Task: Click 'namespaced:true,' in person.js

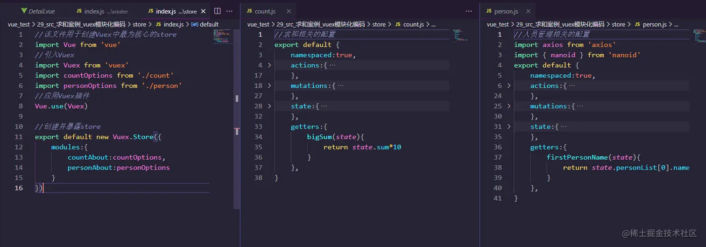Action: pos(563,76)
